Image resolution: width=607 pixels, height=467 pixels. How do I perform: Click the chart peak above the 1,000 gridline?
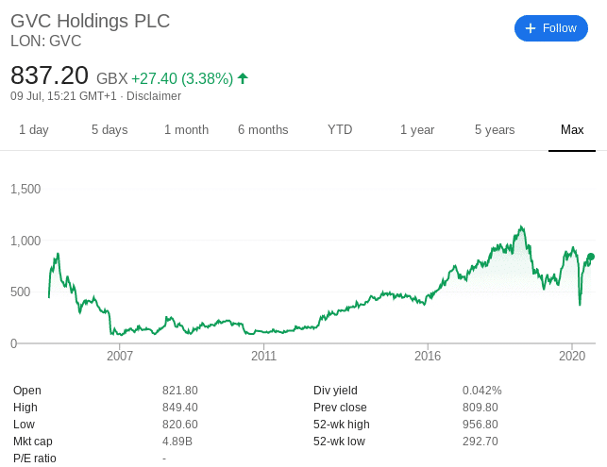coord(521,227)
